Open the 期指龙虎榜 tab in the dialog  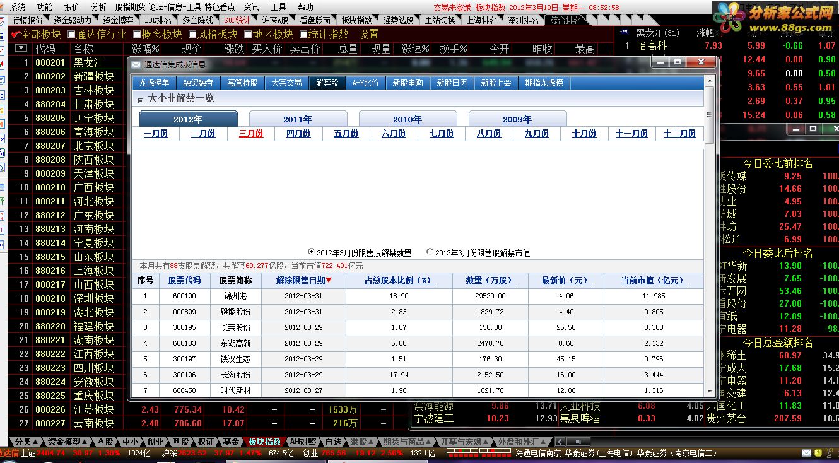point(544,83)
